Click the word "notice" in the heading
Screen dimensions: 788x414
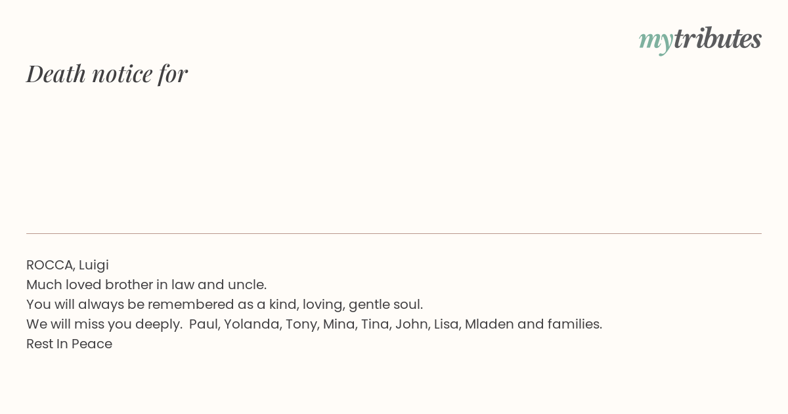[x=122, y=74]
